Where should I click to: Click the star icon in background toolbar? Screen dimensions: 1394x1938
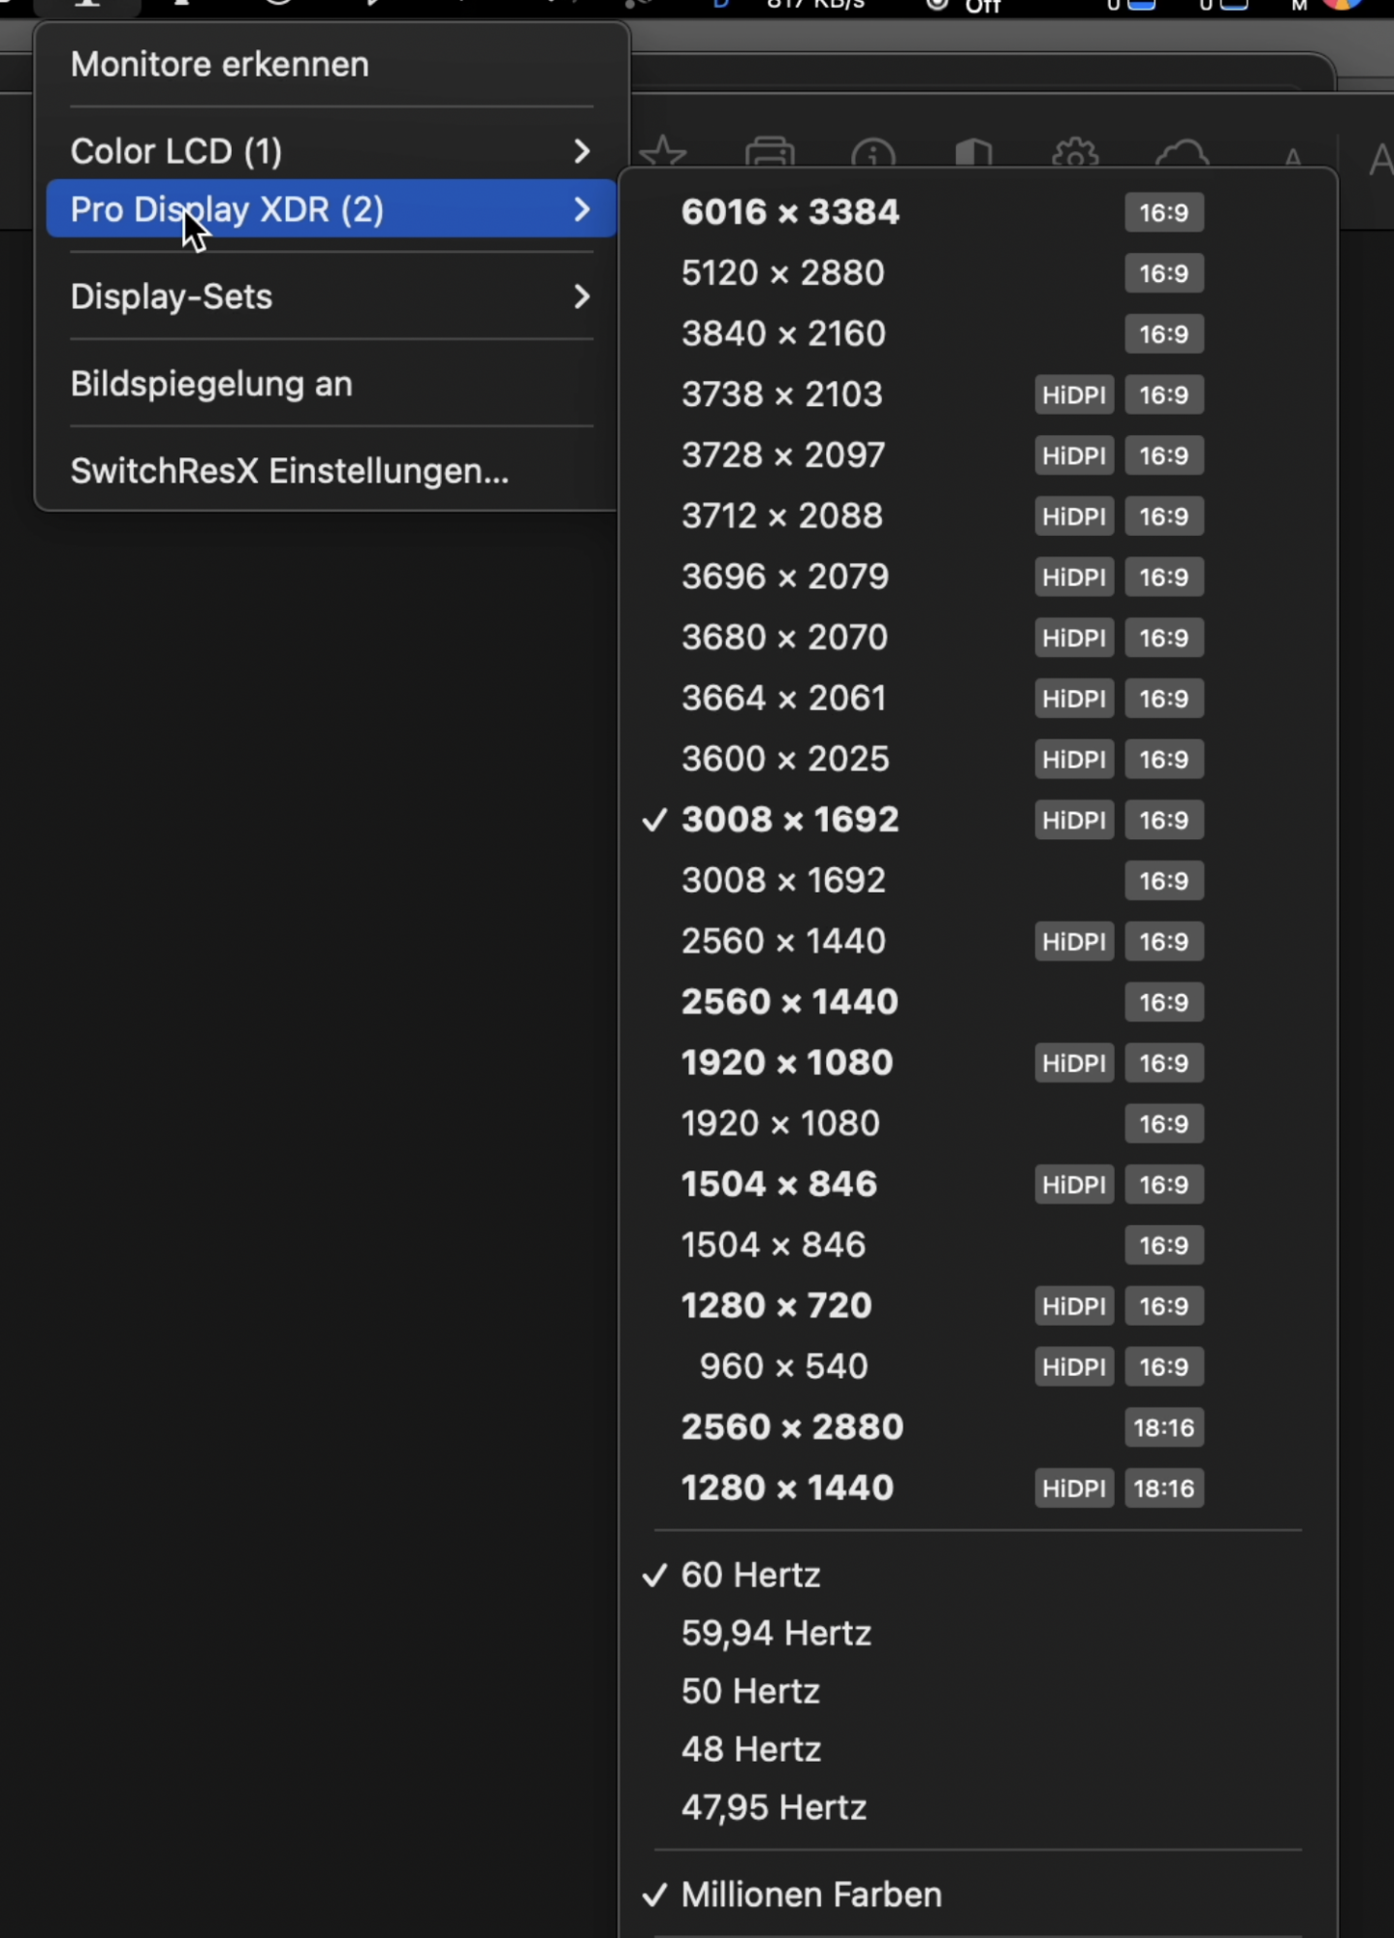663,153
